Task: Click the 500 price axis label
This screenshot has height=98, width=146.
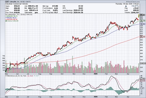Action: pyautogui.click(x=141, y=45)
